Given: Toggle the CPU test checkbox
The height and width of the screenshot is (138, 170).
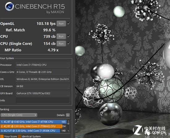Looking at the screenshot, I should point(69,36).
